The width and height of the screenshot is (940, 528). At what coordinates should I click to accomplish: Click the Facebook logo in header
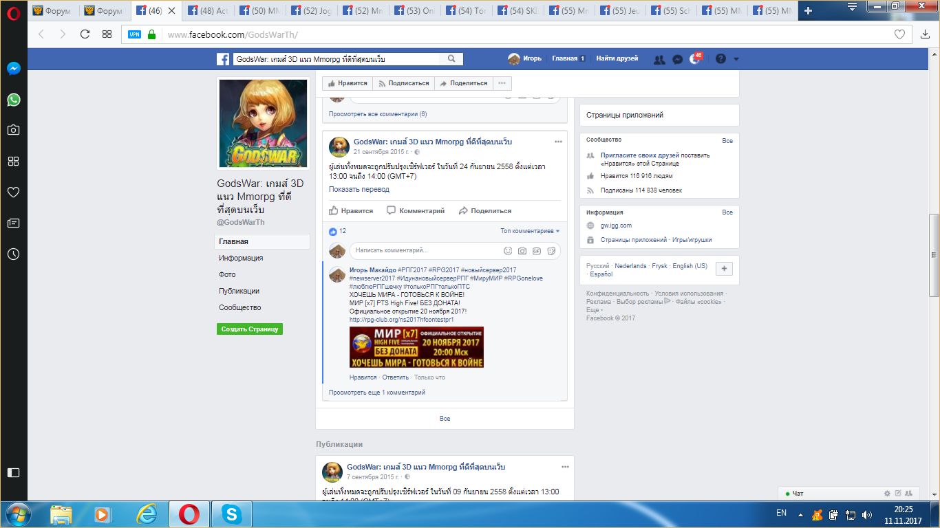tap(223, 59)
